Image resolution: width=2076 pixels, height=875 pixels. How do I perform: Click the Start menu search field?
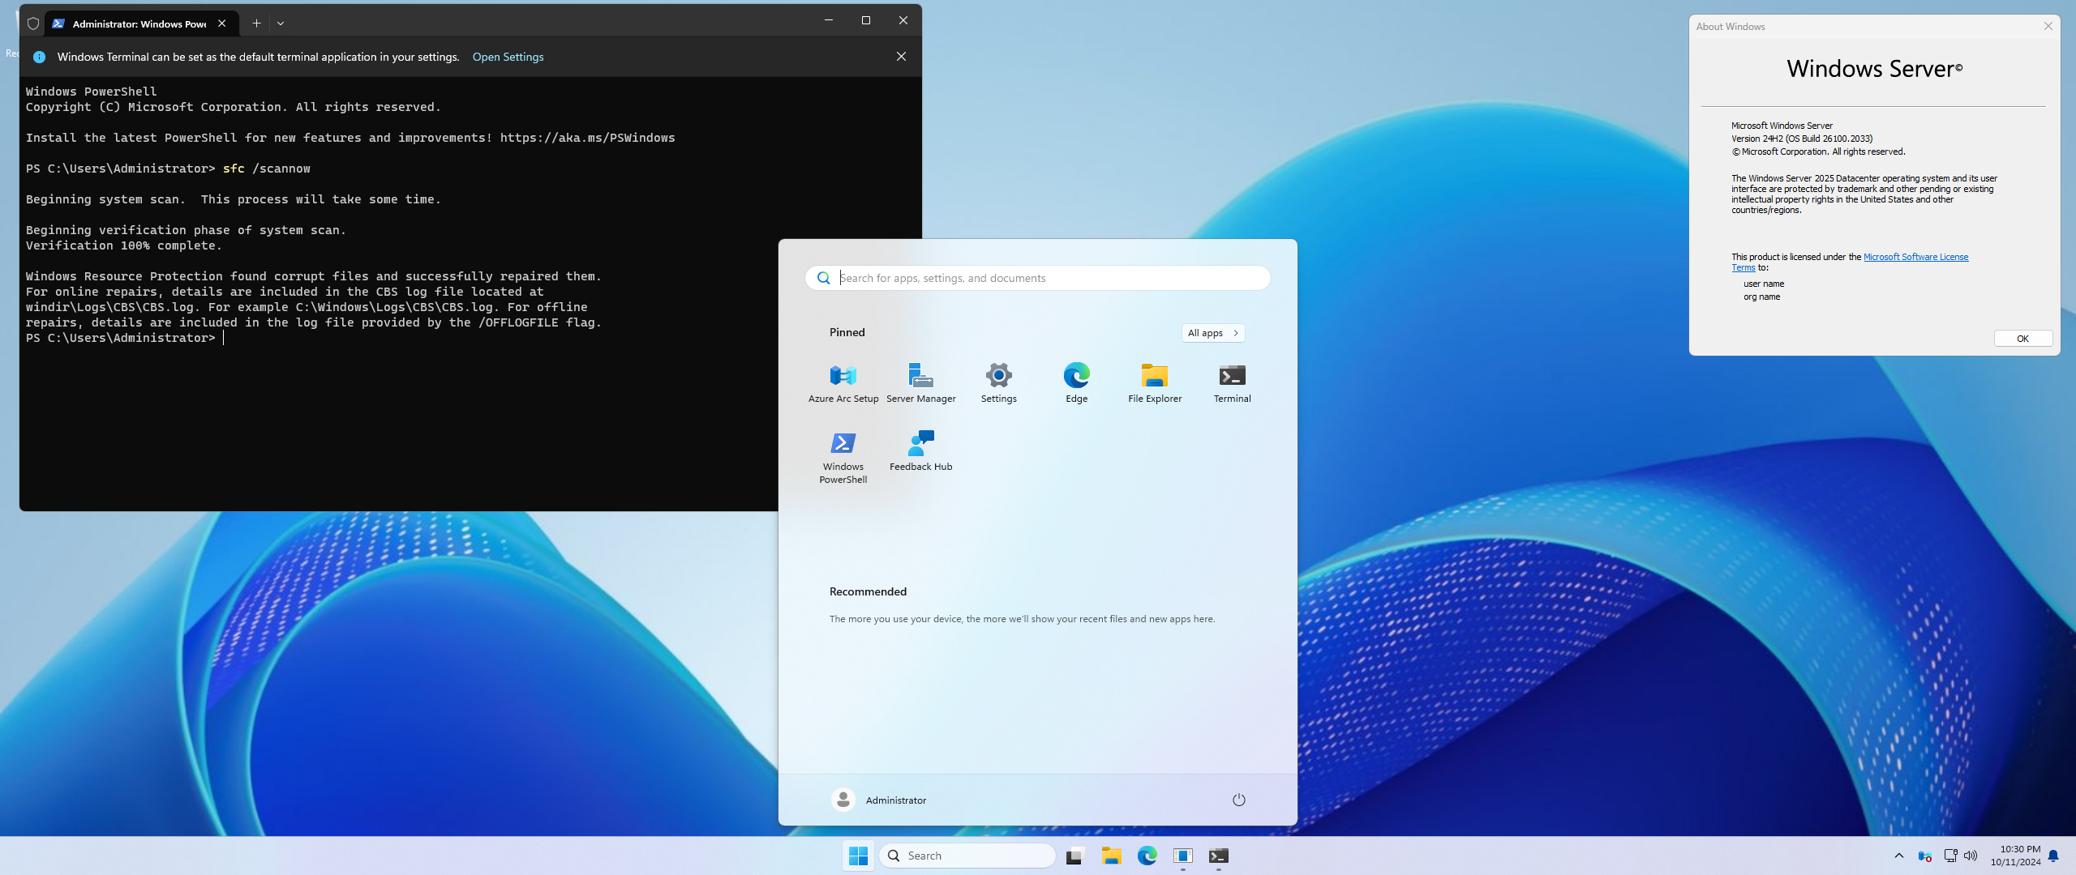tap(1037, 278)
